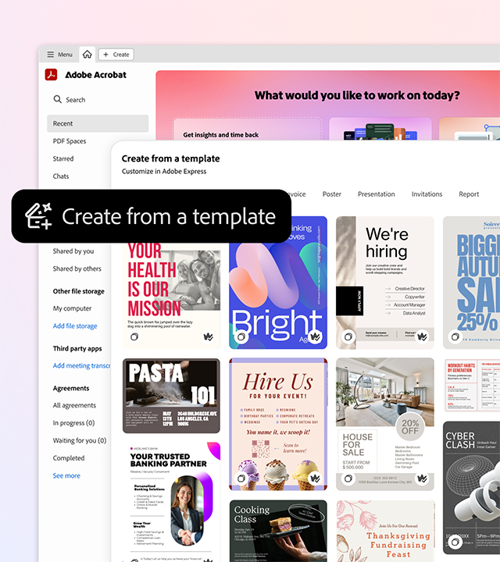Open the Pasta 101 template thumbnail
Viewport: 500px width, 562px height.
(x=171, y=396)
